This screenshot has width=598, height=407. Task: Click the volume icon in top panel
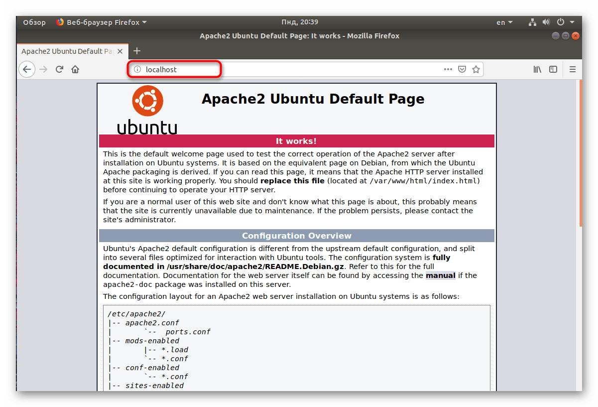click(546, 22)
